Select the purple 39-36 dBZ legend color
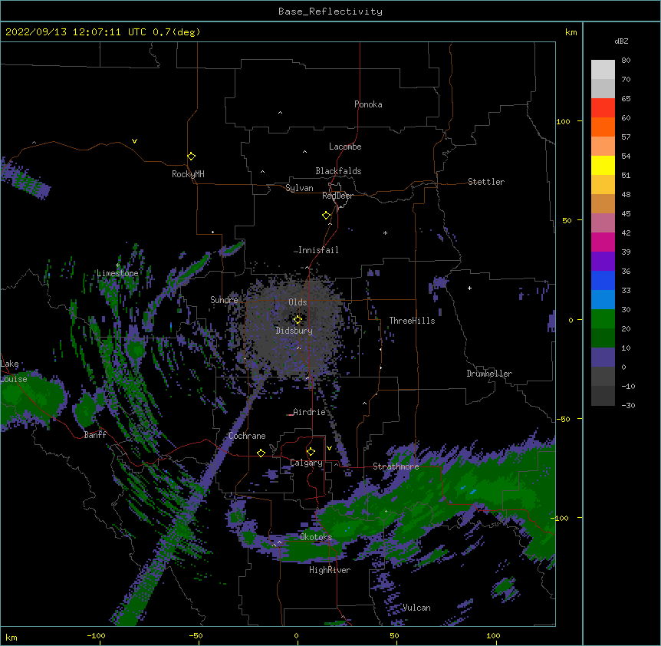Screen dimensions: 661x646 click(x=603, y=261)
